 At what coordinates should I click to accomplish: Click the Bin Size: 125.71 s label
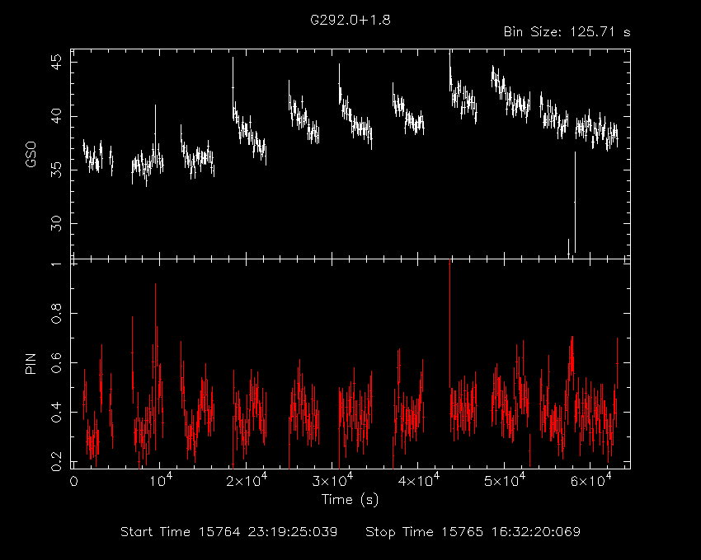point(567,32)
